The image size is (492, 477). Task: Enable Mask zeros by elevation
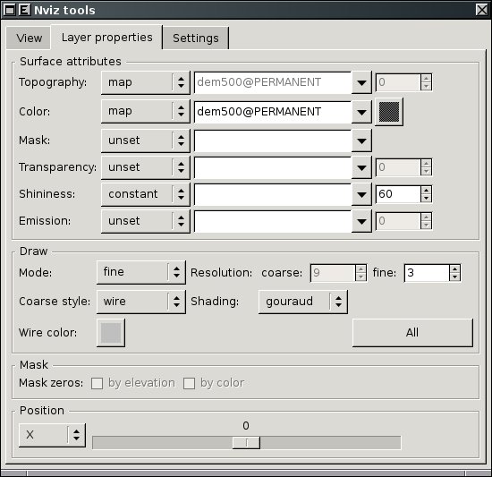[x=97, y=383]
